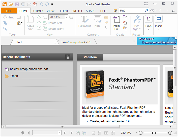Screen dimensions: 178x137
Task: Select the Typewriter tool
Action: pos(84,21)
